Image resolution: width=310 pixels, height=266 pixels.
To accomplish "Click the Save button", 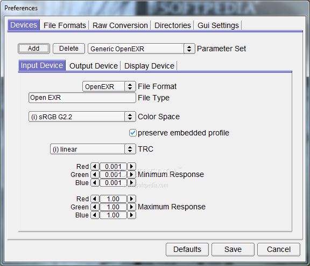I will point(233,249).
